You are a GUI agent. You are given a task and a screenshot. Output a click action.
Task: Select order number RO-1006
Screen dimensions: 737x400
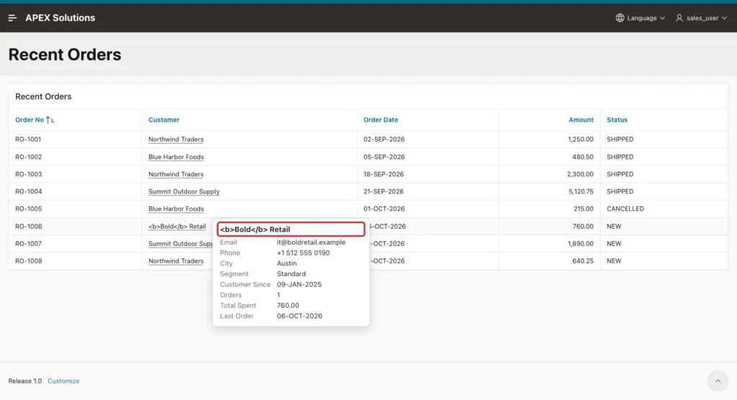(28, 226)
